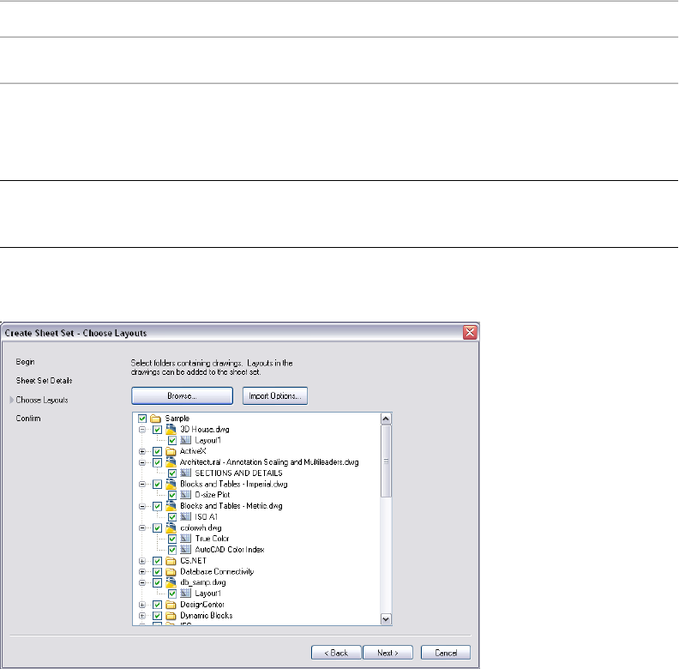Click the ActiveX folder icon
This screenshot has width=679, height=669.
coord(171,451)
